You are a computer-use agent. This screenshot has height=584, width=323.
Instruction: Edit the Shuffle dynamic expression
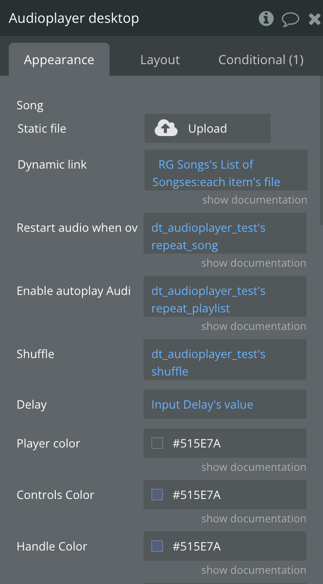pos(225,360)
